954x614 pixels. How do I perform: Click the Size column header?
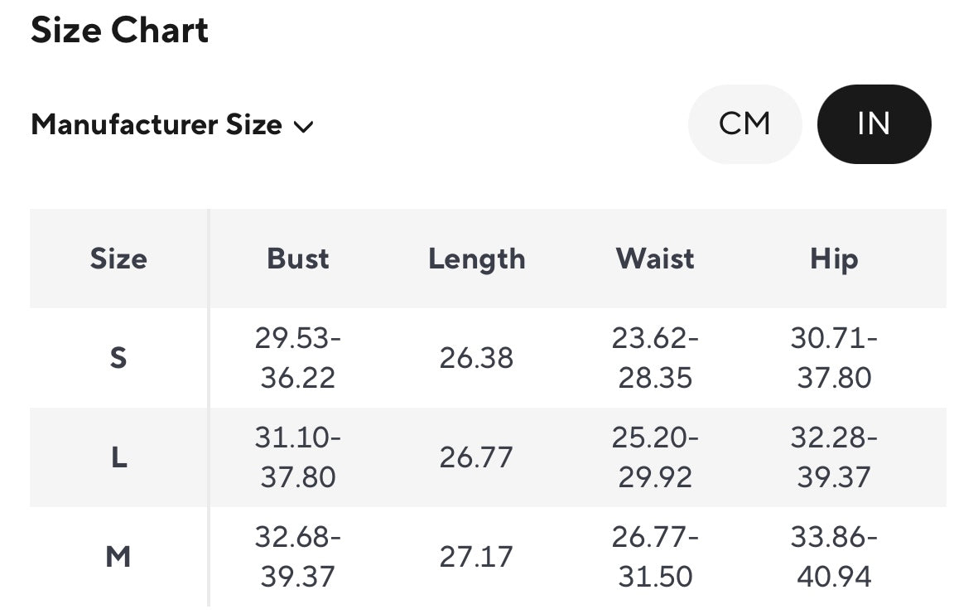click(118, 259)
